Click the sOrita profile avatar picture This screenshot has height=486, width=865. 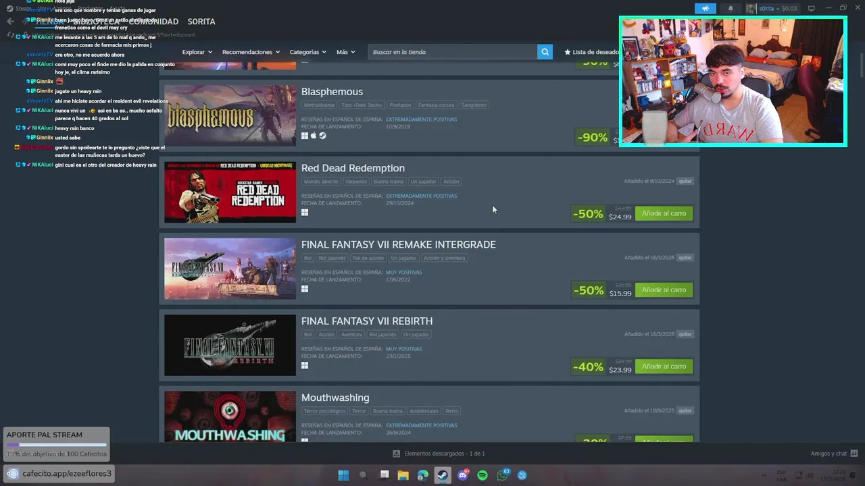pyautogui.click(x=751, y=8)
